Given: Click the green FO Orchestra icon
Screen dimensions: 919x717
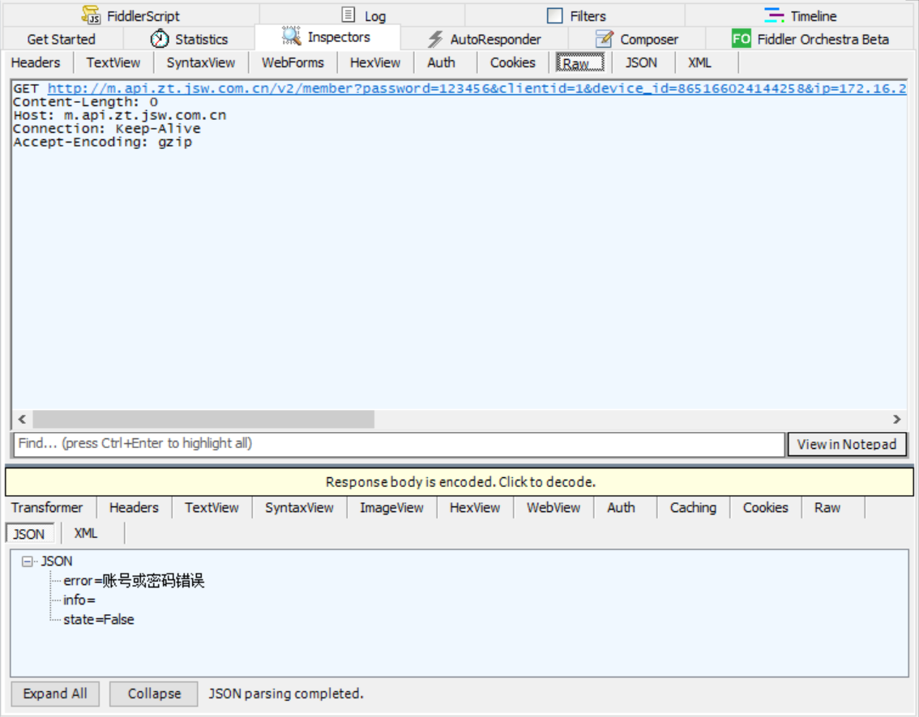Looking at the screenshot, I should [x=741, y=39].
